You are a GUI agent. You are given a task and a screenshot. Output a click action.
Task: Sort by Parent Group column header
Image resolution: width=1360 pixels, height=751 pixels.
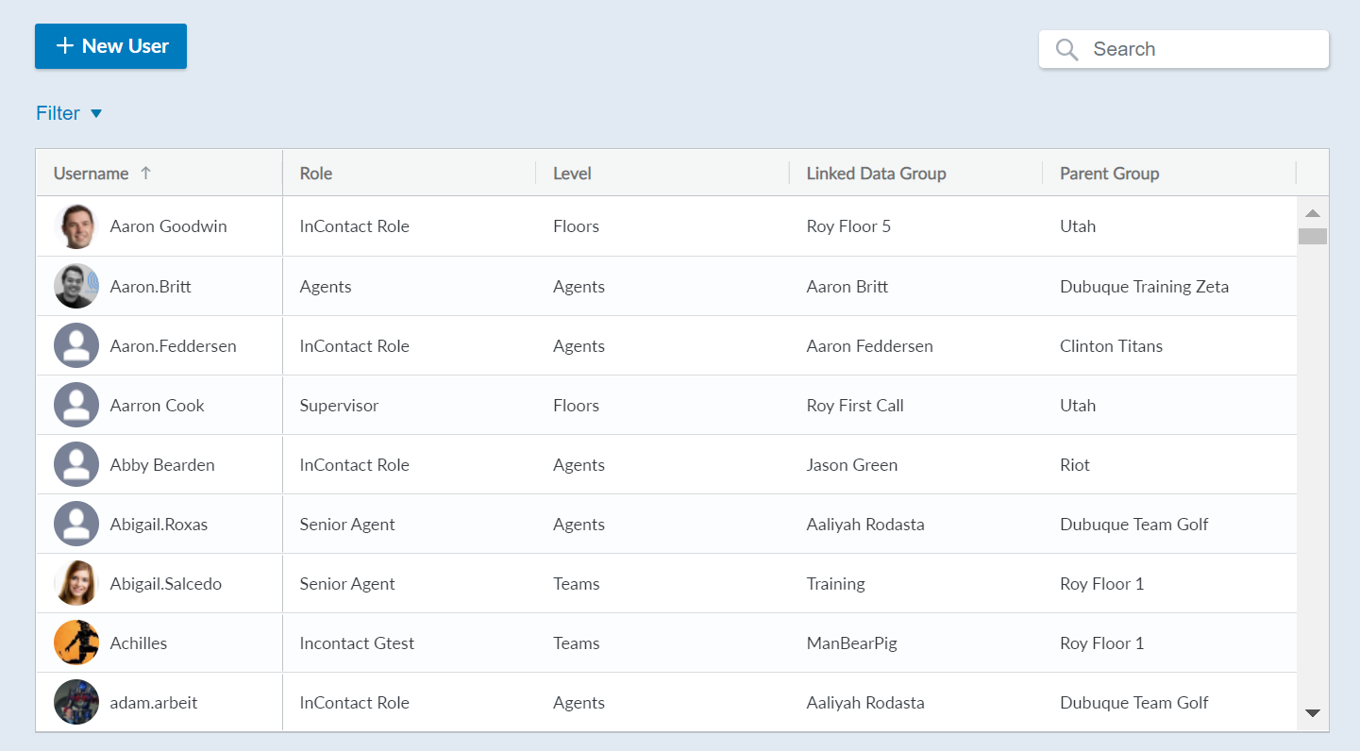1109,174
